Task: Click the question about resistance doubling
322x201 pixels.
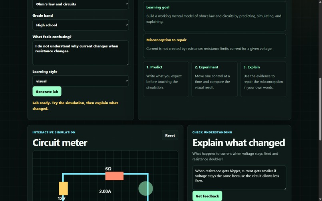Action: point(235,156)
